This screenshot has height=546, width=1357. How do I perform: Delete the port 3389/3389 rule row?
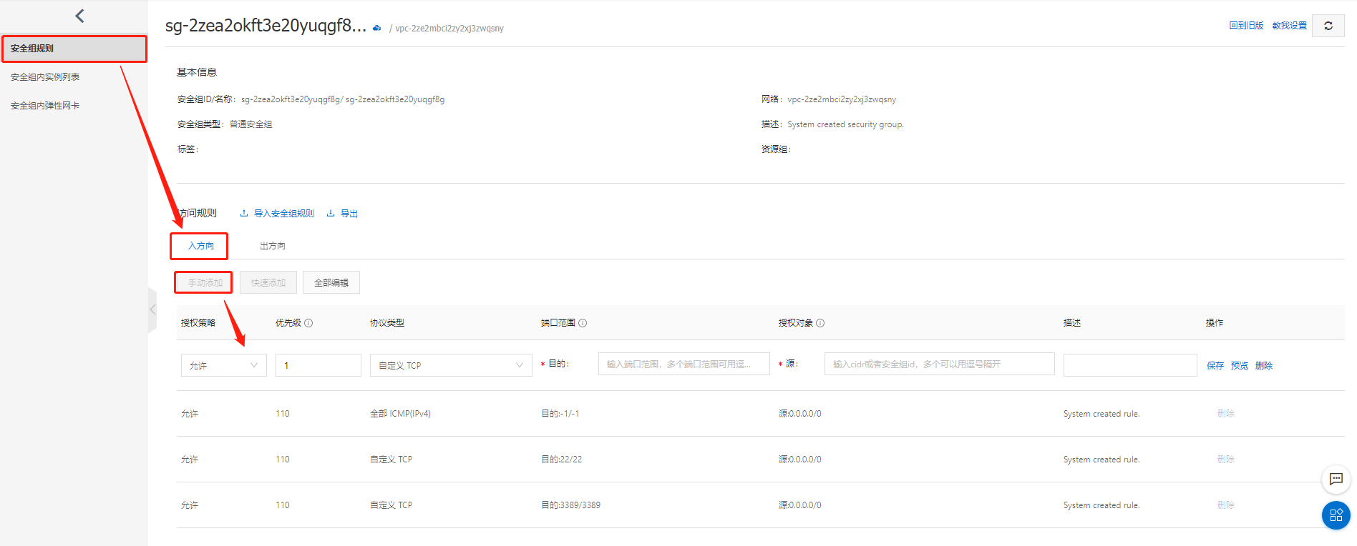(x=1225, y=505)
